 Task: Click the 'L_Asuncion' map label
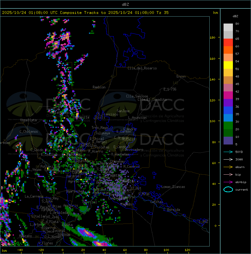tap(137, 118)
